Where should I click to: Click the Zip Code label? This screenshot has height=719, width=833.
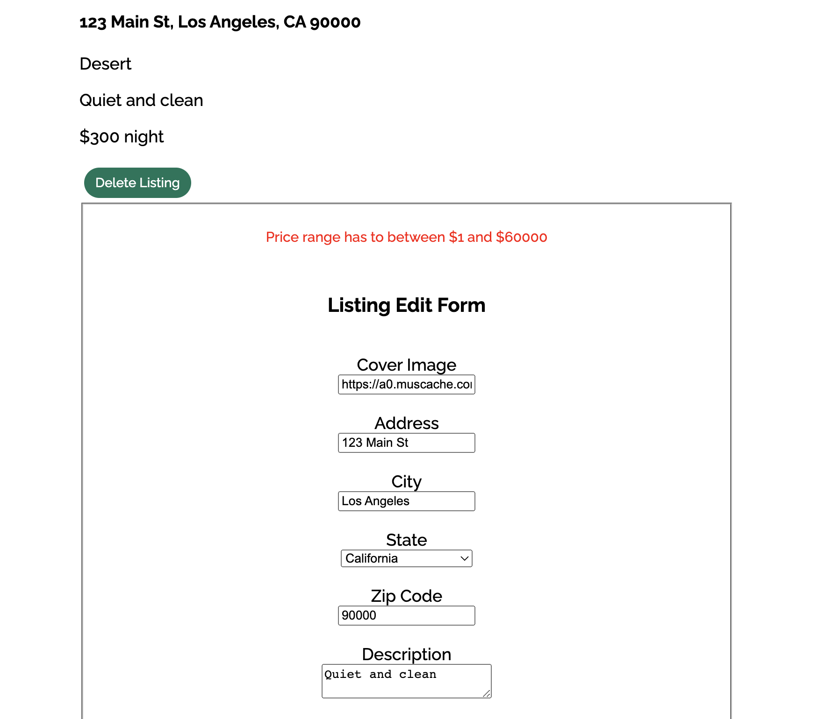pos(406,596)
